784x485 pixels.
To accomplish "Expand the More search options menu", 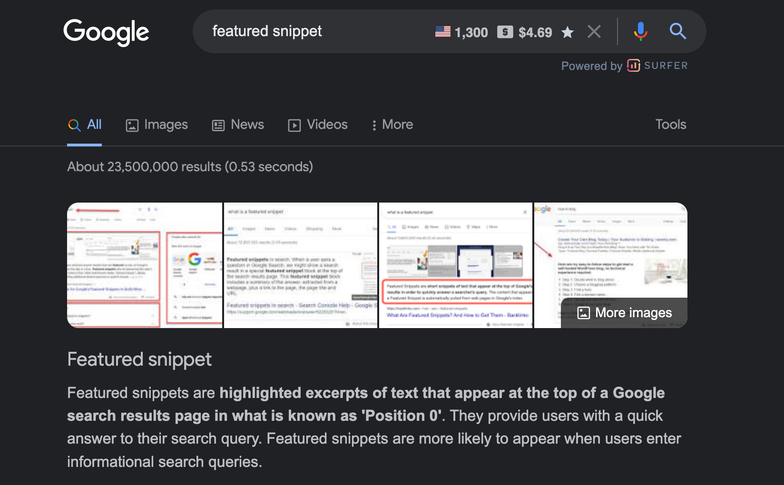I will pos(392,125).
